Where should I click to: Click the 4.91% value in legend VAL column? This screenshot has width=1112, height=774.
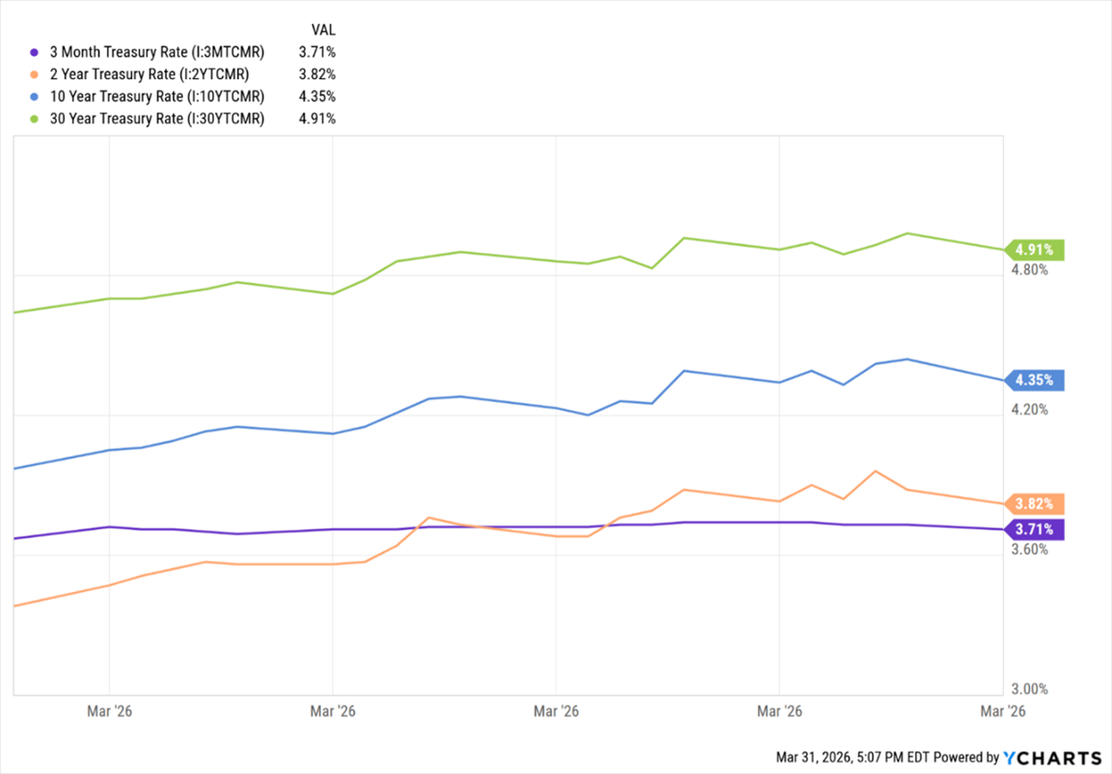pyautogui.click(x=317, y=118)
